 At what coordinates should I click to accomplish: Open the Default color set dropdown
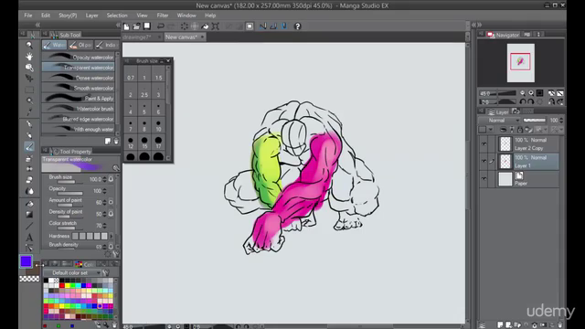coord(72,272)
